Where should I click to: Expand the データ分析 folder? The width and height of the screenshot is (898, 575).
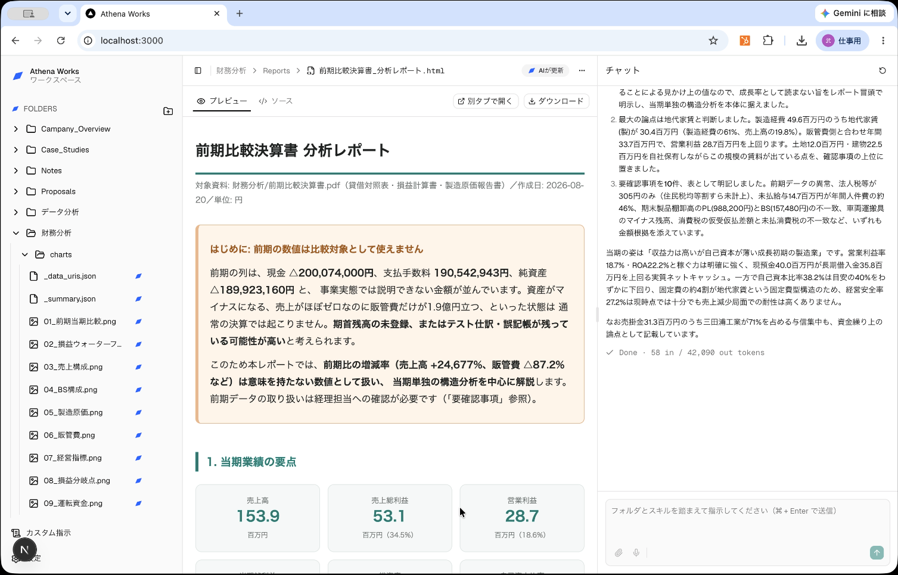[16, 212]
